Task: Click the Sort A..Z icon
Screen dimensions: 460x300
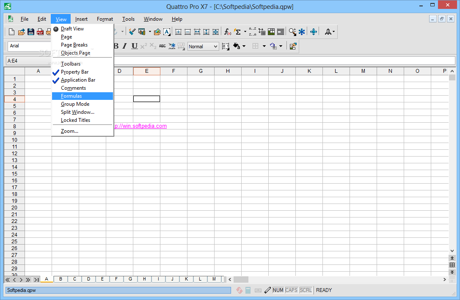Action: [252, 32]
